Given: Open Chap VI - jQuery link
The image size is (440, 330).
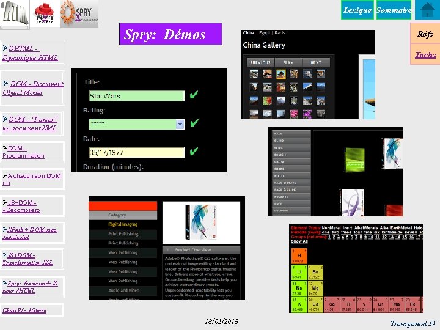Looking at the screenshot, I should click(x=24, y=310).
